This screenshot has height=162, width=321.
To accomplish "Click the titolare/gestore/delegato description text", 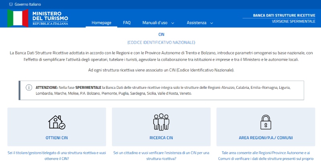I will [x=57, y=156].
